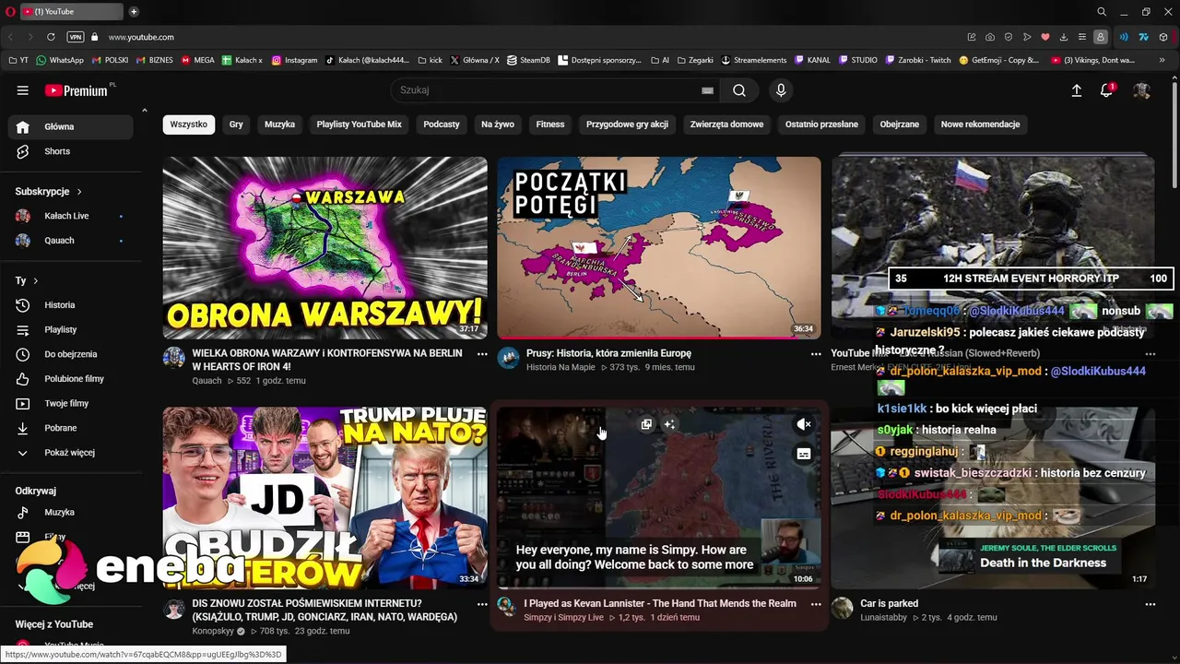Screen dimensions: 1180x664
Task: Open MEGA bookmark in bookmarks bar
Action: (x=198, y=60)
